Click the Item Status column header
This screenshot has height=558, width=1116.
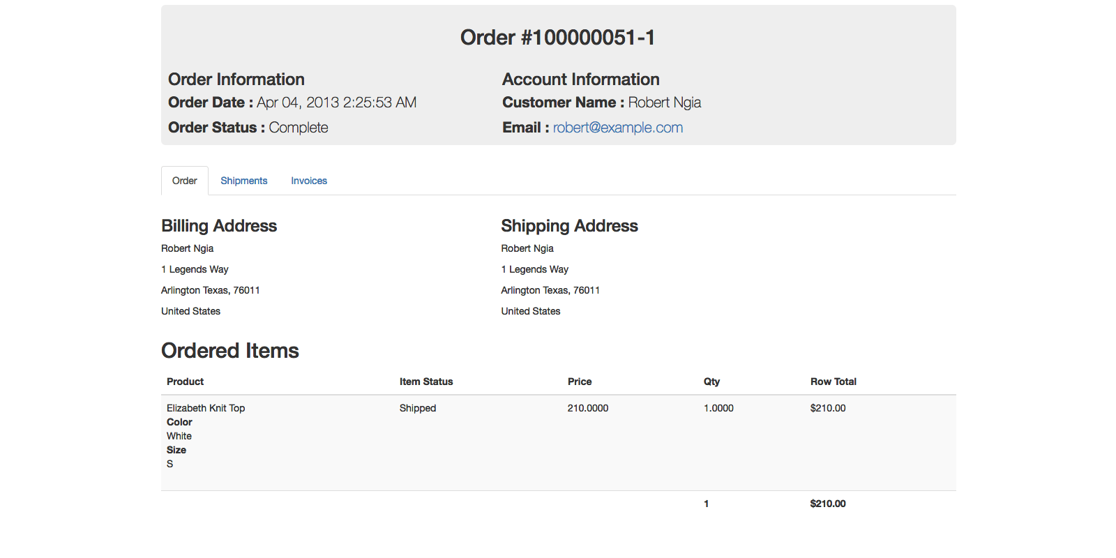[x=426, y=382]
